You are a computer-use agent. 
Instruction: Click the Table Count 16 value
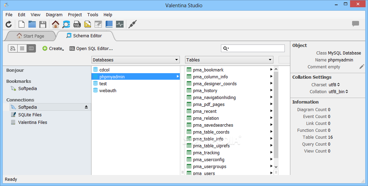point(330,137)
